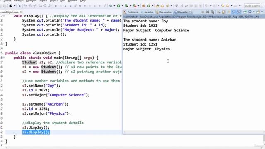Click the terminated classObject launch description

point(191,17)
